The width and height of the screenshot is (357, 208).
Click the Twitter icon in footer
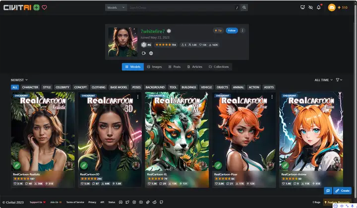pyautogui.click(x=127, y=202)
